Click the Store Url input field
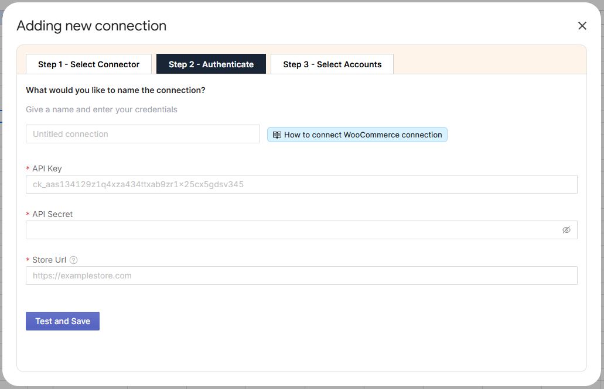604x389 pixels. pos(302,276)
